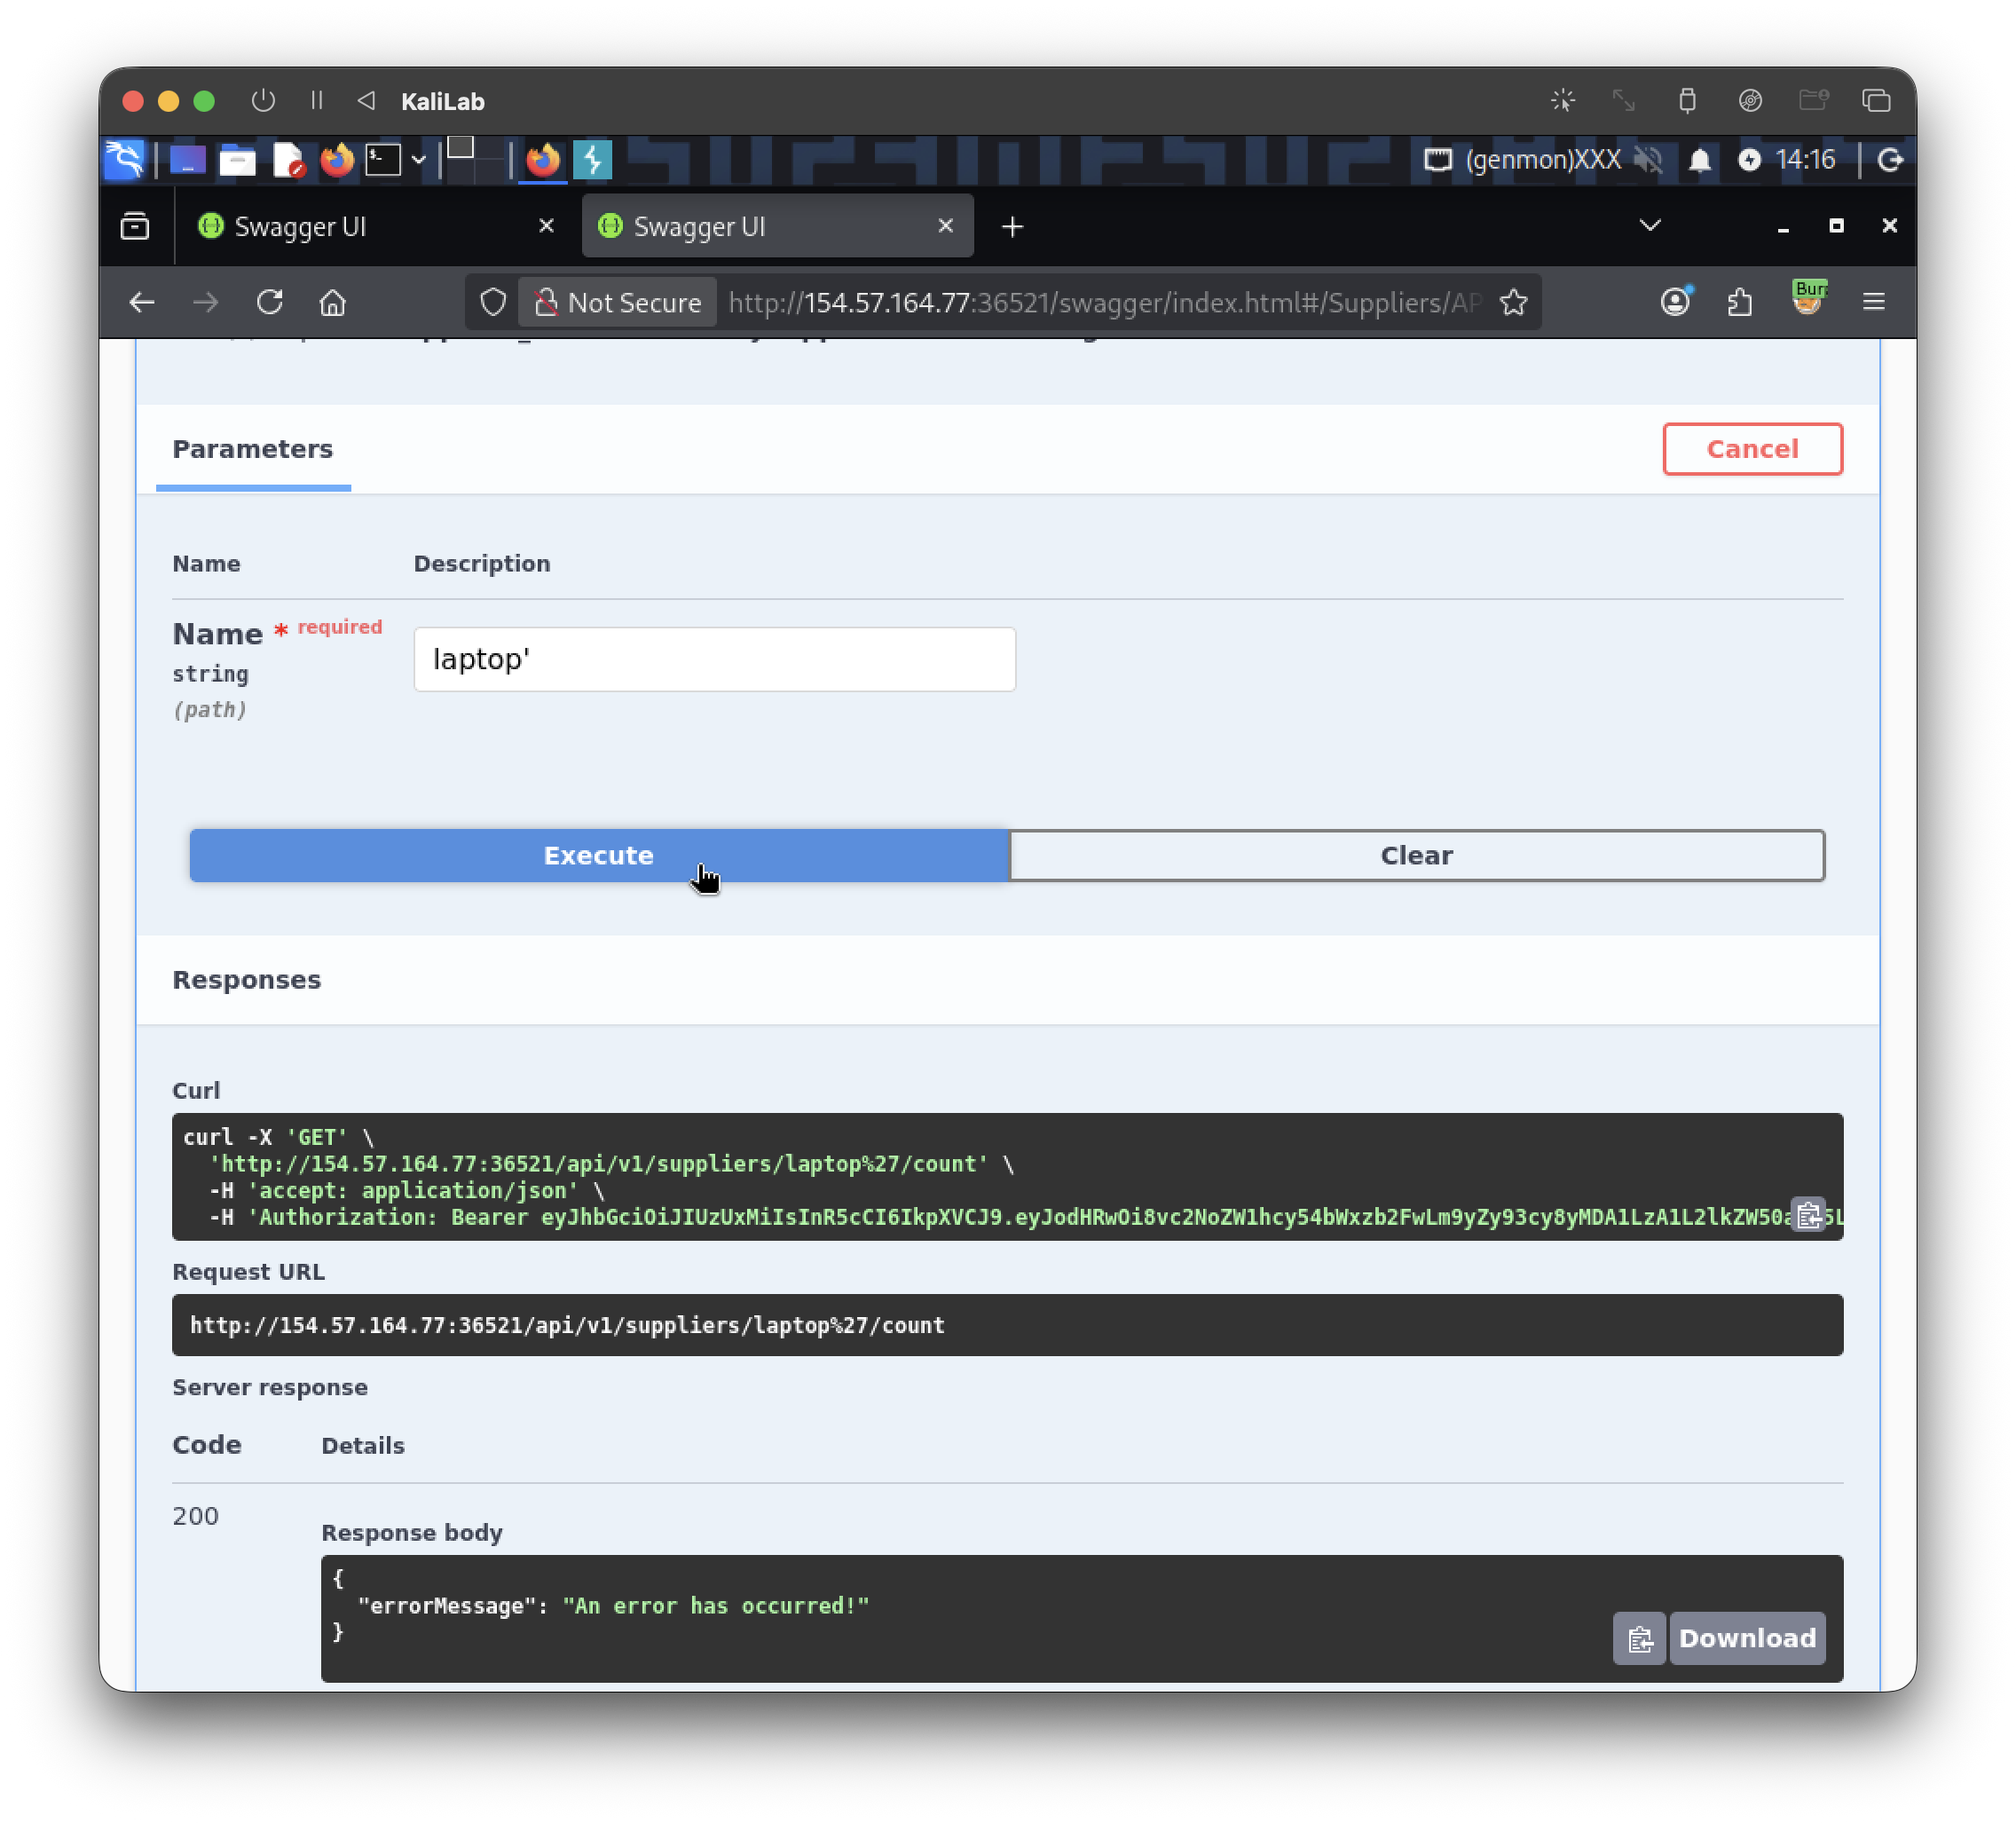Copy the curl command with clipboard icon
Viewport: 2016px width, 1823px height.
click(1808, 1215)
